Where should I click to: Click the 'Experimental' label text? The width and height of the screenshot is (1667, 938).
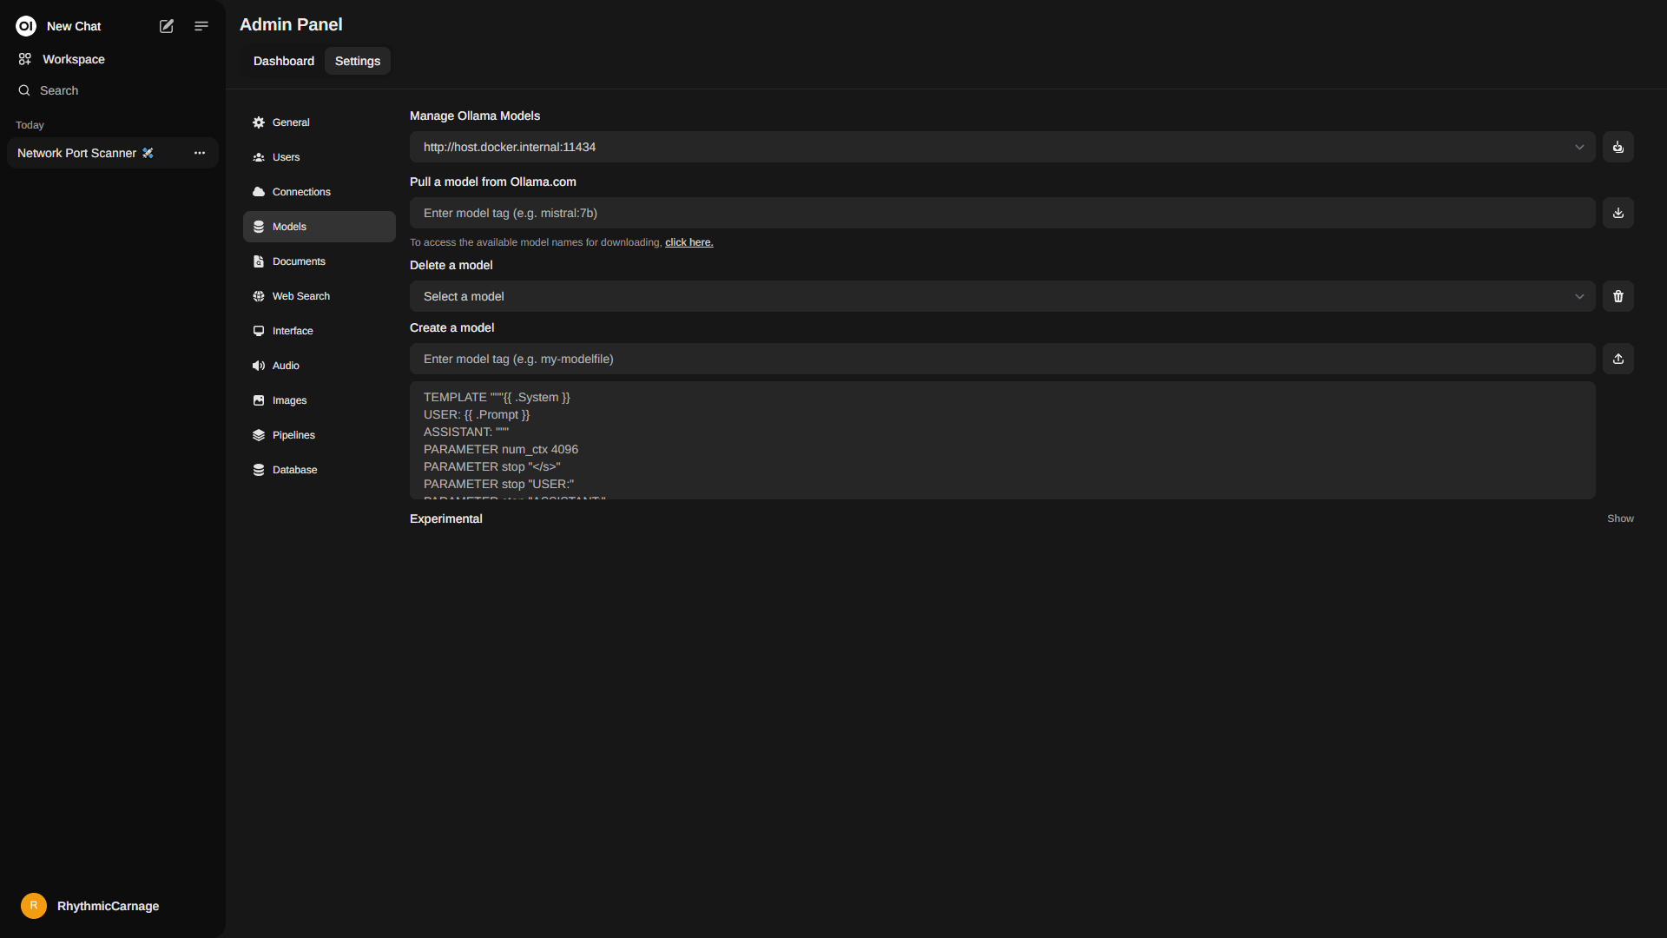tap(446, 519)
